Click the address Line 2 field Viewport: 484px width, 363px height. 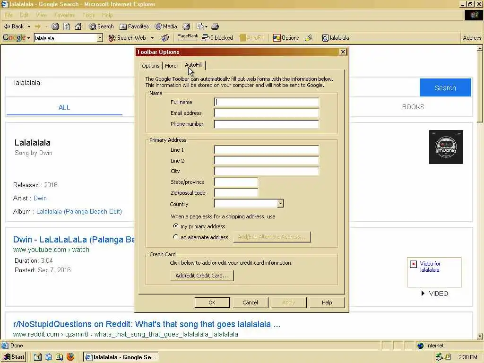(267, 161)
